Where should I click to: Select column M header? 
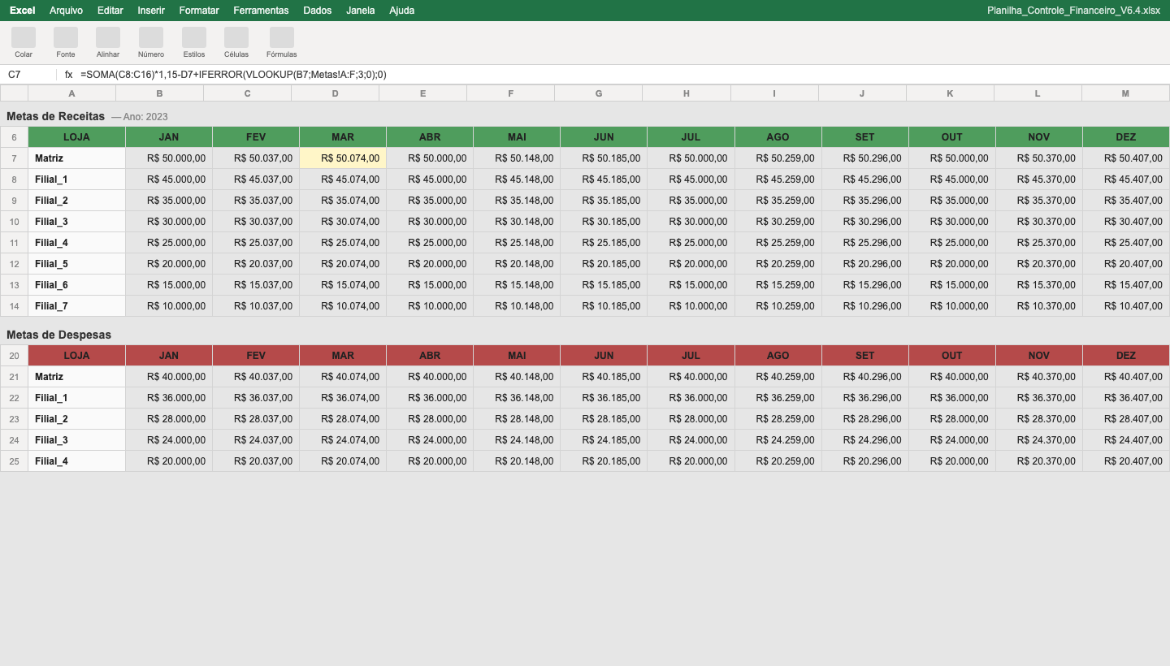[1125, 93]
